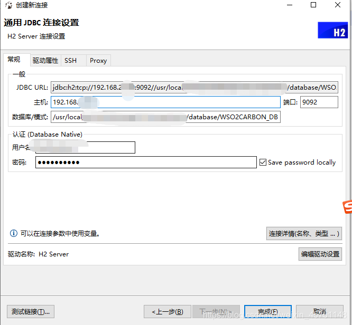Click 编辑驱动设置 button
The image size is (352, 325).
[x=320, y=254]
